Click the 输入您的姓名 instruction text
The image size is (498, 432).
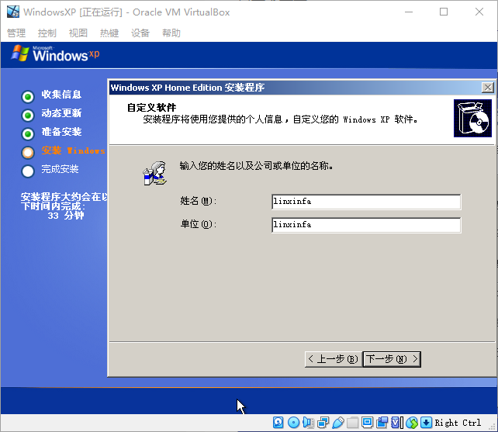point(256,165)
